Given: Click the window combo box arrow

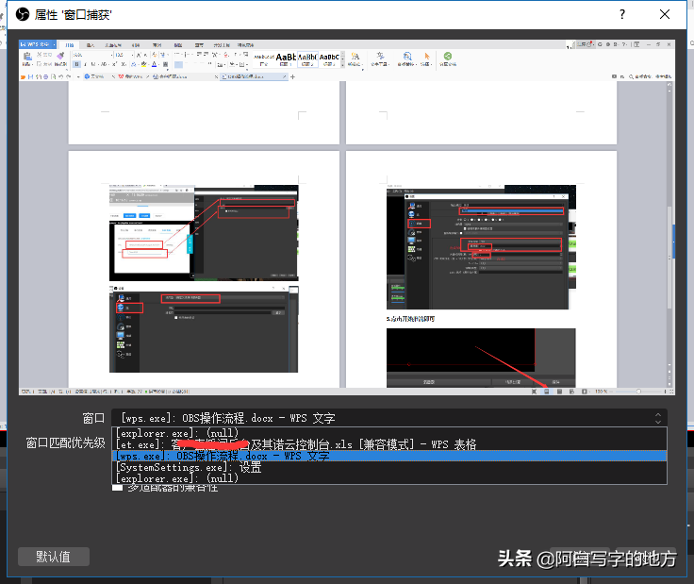Looking at the screenshot, I should click(657, 418).
